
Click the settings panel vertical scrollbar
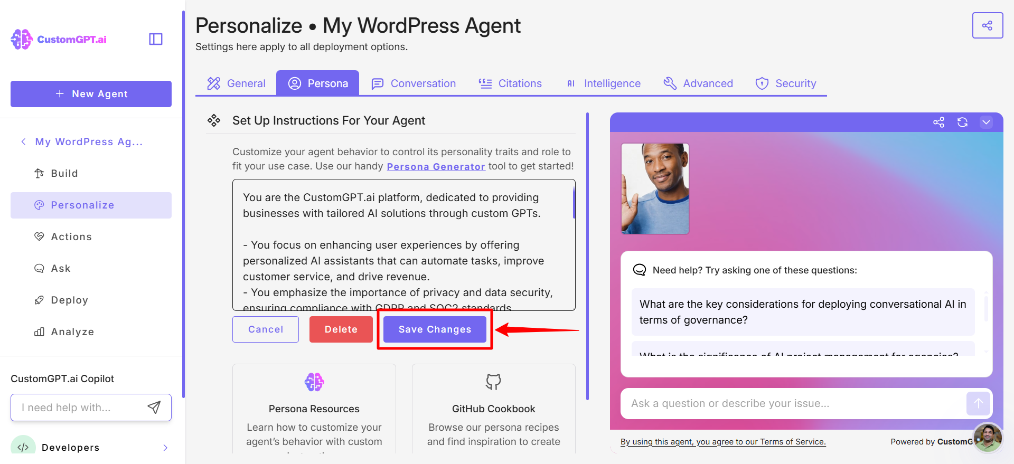pyautogui.click(x=588, y=256)
